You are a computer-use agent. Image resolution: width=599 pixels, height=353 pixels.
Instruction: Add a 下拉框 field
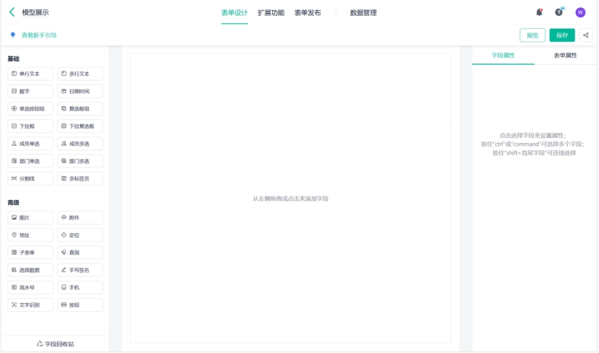pyautogui.click(x=30, y=126)
